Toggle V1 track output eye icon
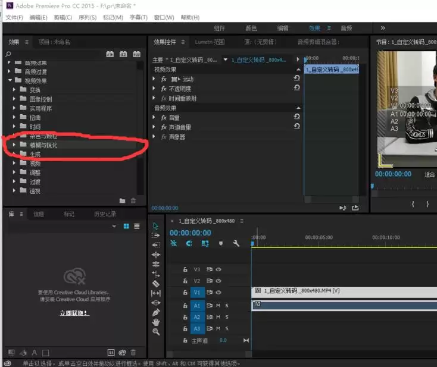The width and height of the screenshot is (437, 367). point(218,293)
